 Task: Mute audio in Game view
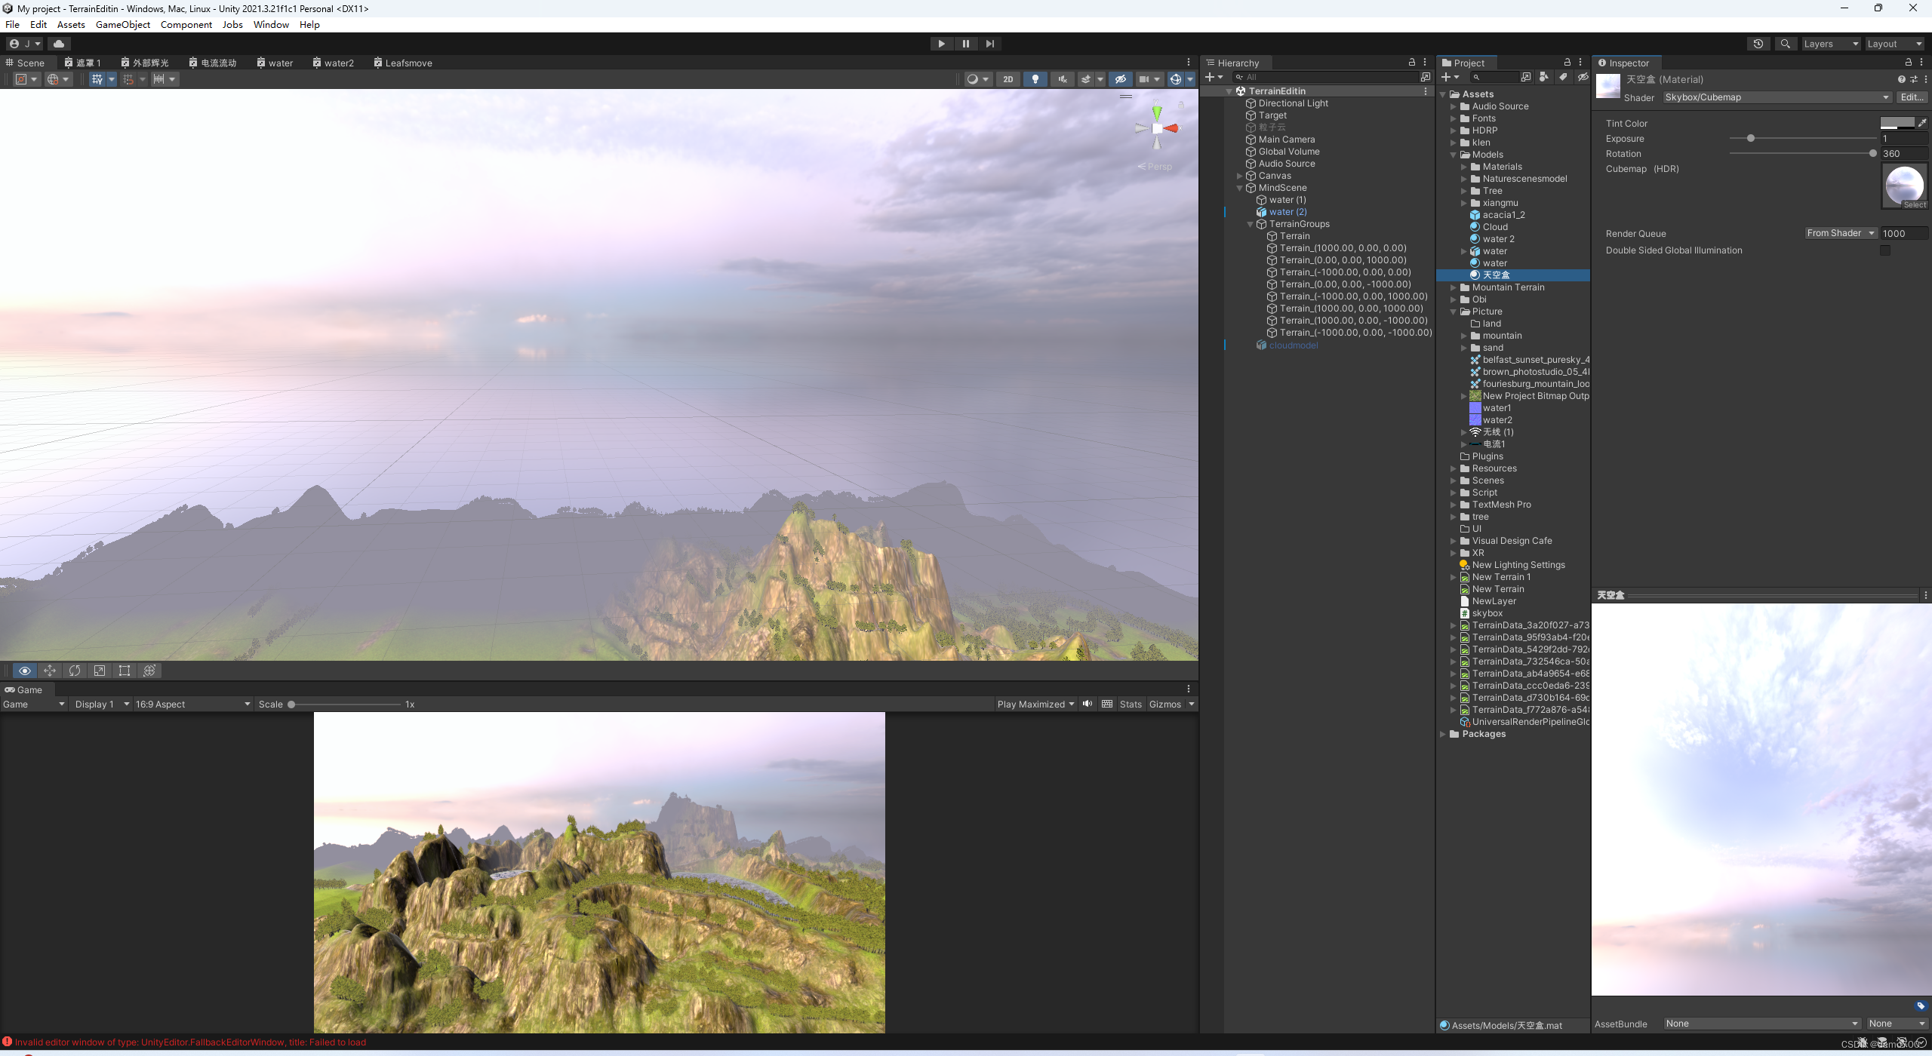point(1088,704)
